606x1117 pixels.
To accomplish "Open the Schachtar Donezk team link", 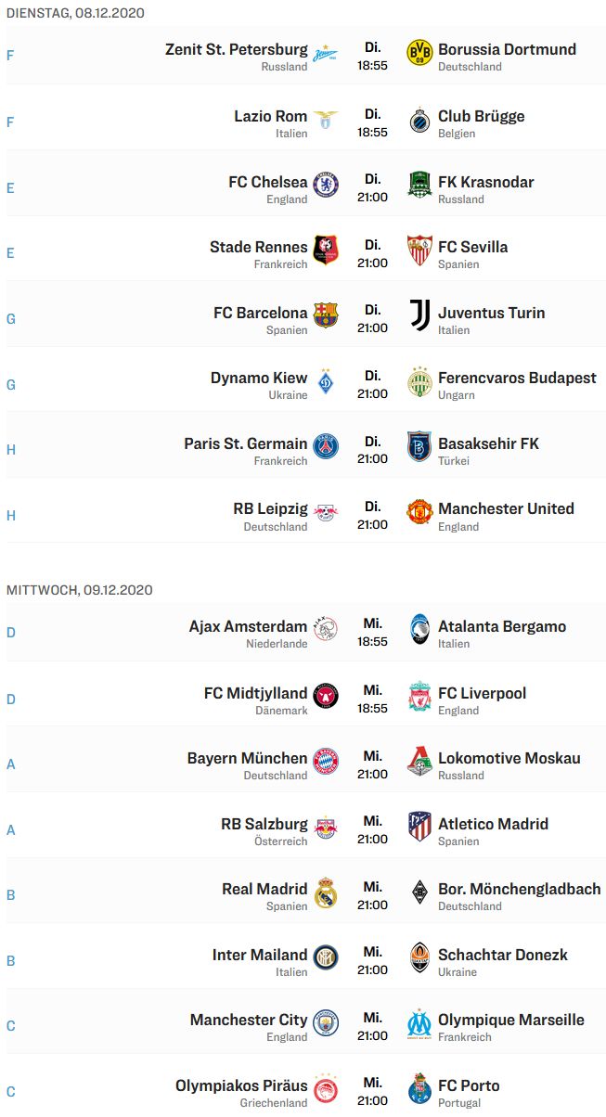I will [502, 955].
